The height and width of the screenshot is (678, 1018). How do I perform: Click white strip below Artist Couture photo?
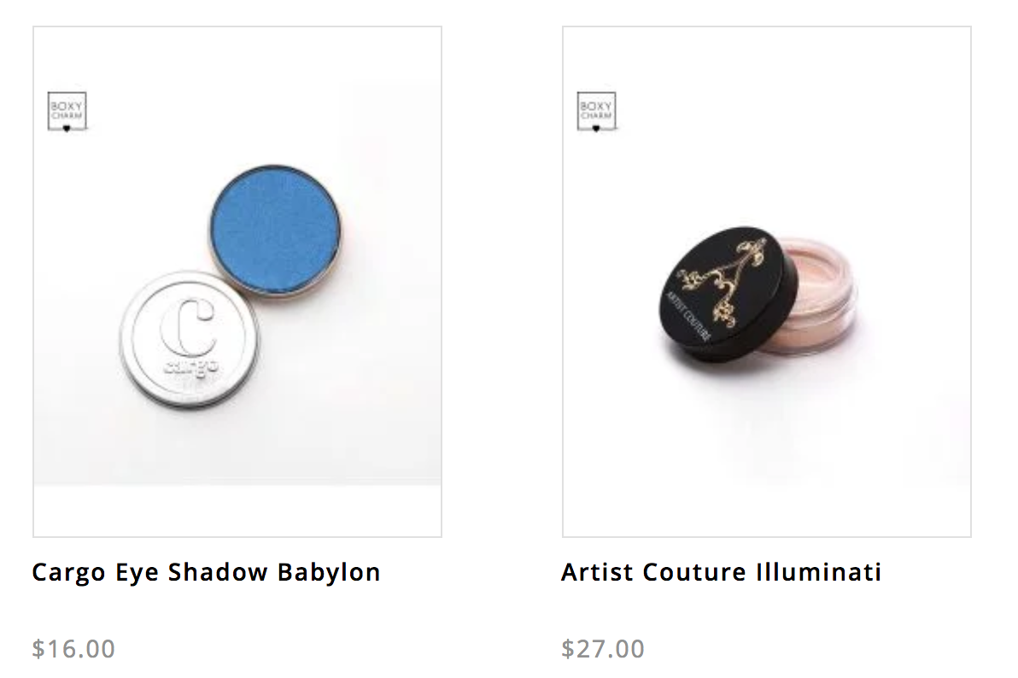pyautogui.click(x=767, y=511)
